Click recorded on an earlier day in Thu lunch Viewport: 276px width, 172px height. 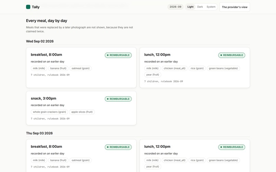pyautogui.click(x=161, y=154)
